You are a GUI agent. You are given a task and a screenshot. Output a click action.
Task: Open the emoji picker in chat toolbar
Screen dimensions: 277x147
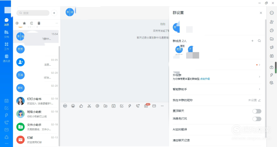pos(73,106)
